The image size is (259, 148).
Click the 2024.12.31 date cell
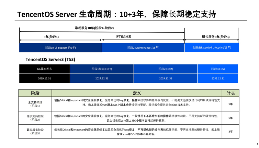(102, 78)
